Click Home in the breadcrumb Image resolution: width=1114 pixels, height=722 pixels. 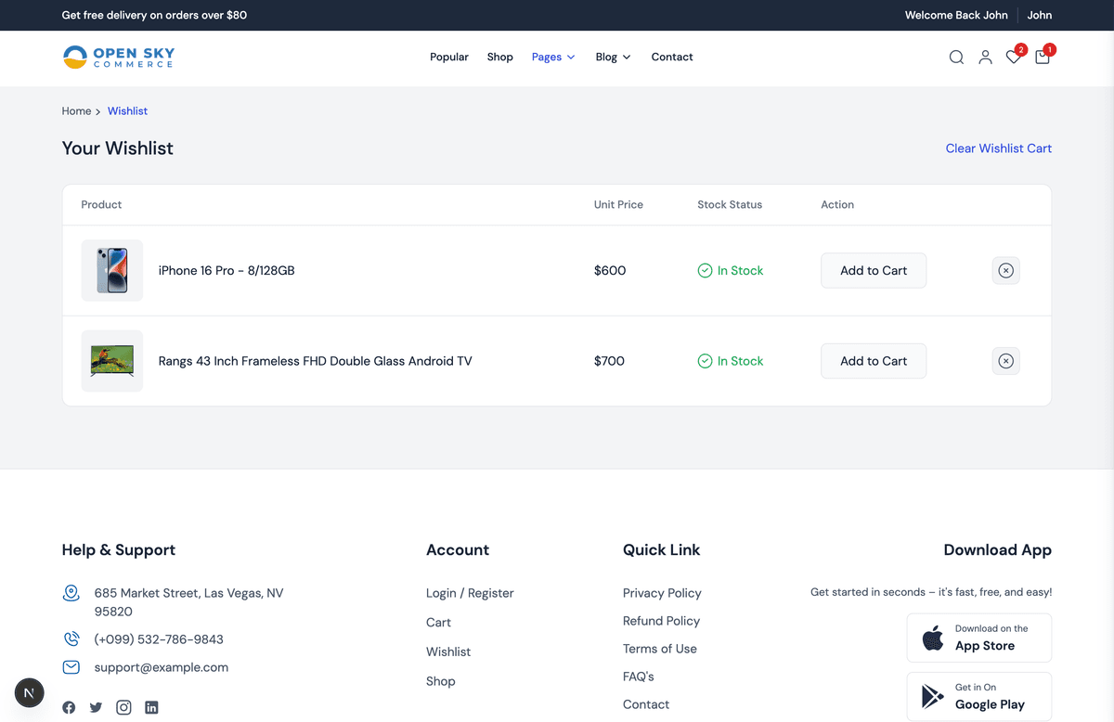click(x=76, y=111)
